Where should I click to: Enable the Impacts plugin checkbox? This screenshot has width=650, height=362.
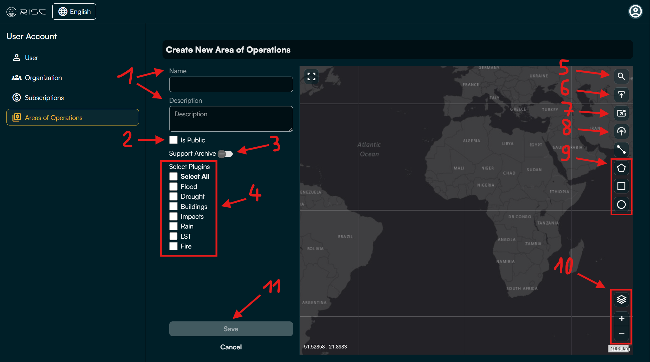click(173, 217)
